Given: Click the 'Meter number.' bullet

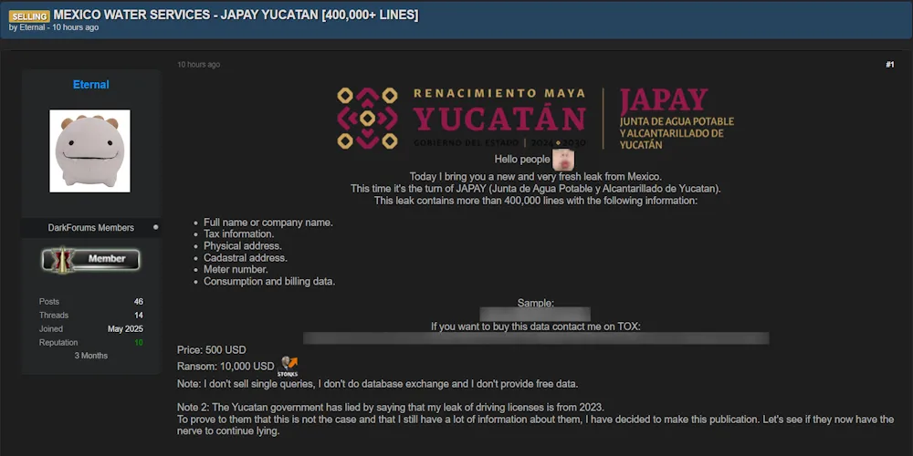Looking at the screenshot, I should (x=236, y=269).
